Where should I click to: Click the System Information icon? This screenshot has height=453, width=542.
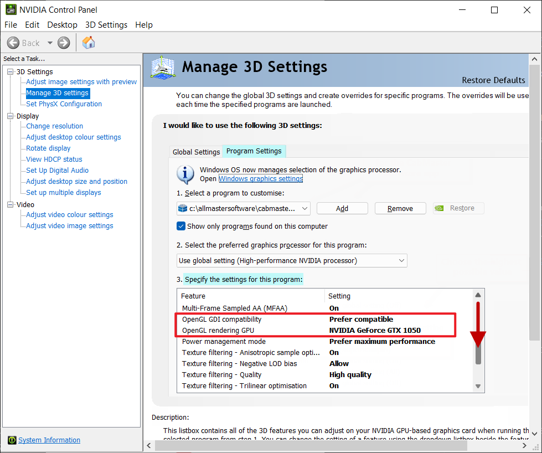12,440
